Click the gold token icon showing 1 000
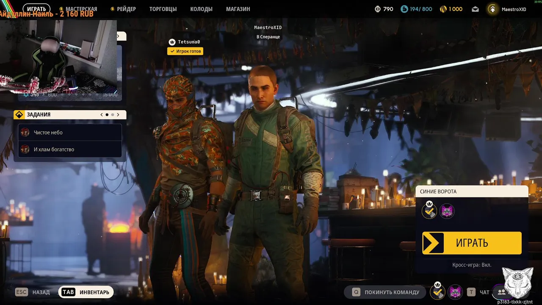This screenshot has width=542, height=305. [x=443, y=9]
